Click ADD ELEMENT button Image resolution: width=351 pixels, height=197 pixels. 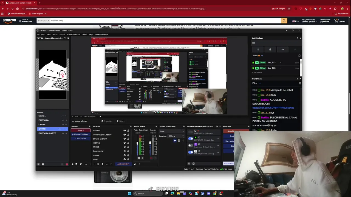pos(123,164)
